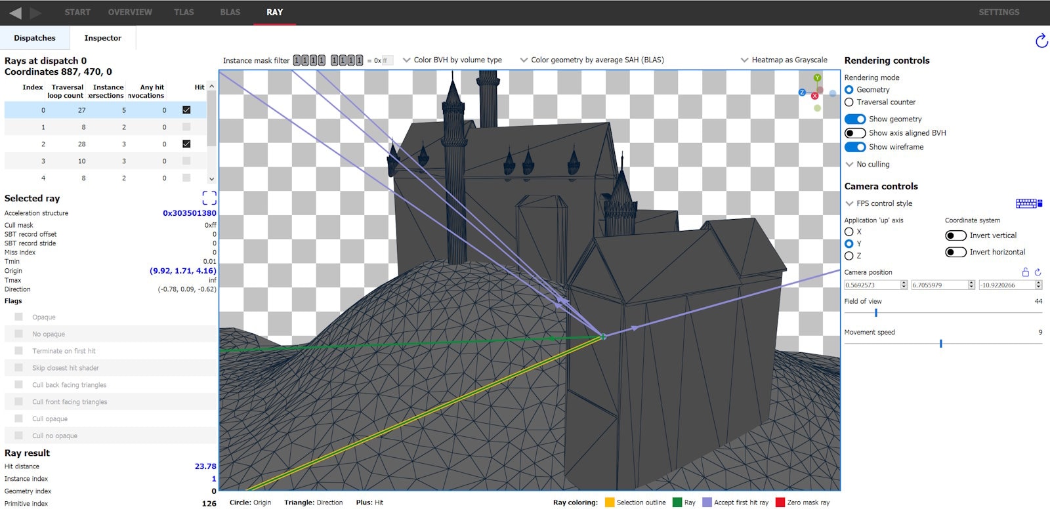Focus on selected ray using brackets icon
Screen dimensions: 1050x509
(x=209, y=198)
